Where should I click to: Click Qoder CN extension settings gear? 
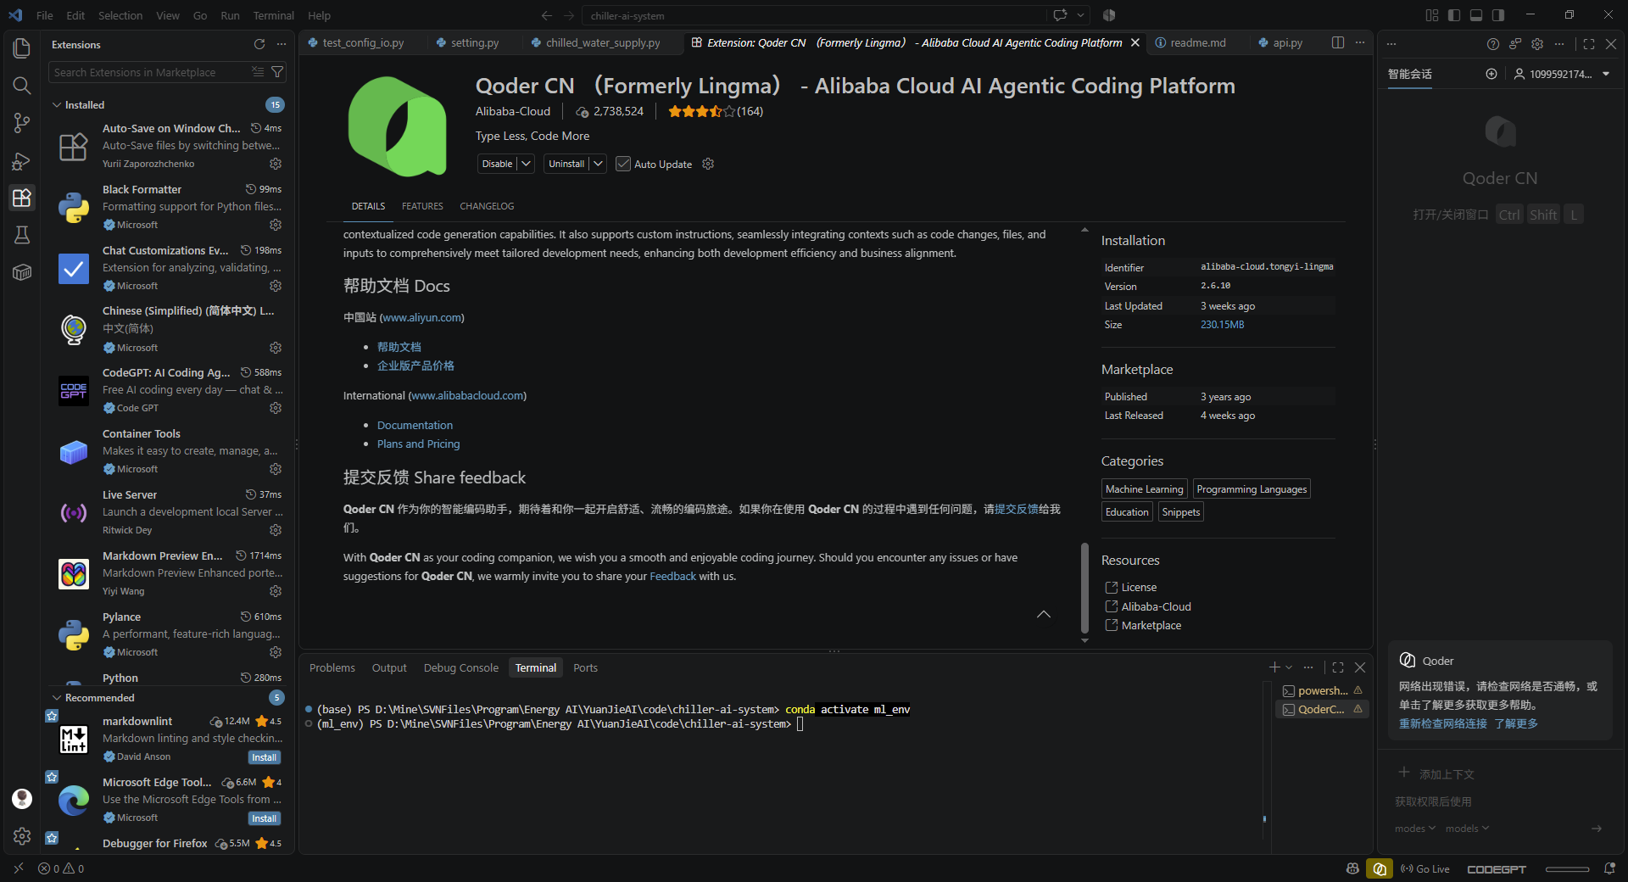(708, 164)
